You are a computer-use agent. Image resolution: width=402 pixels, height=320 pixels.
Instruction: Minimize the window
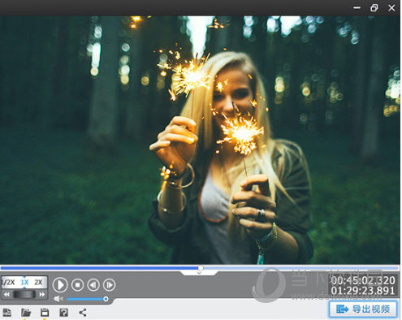357,8
